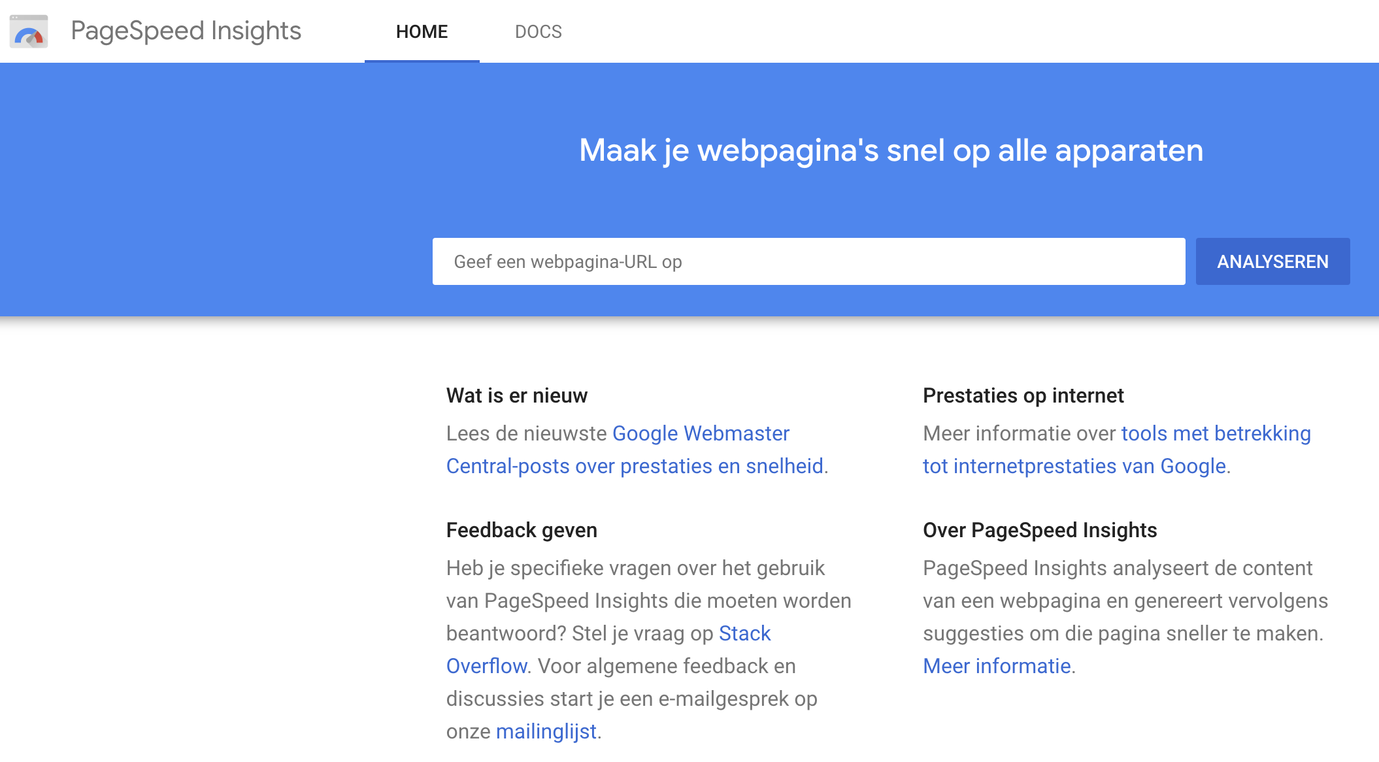Open the mailinglijst link
The image size is (1379, 762).
546,731
